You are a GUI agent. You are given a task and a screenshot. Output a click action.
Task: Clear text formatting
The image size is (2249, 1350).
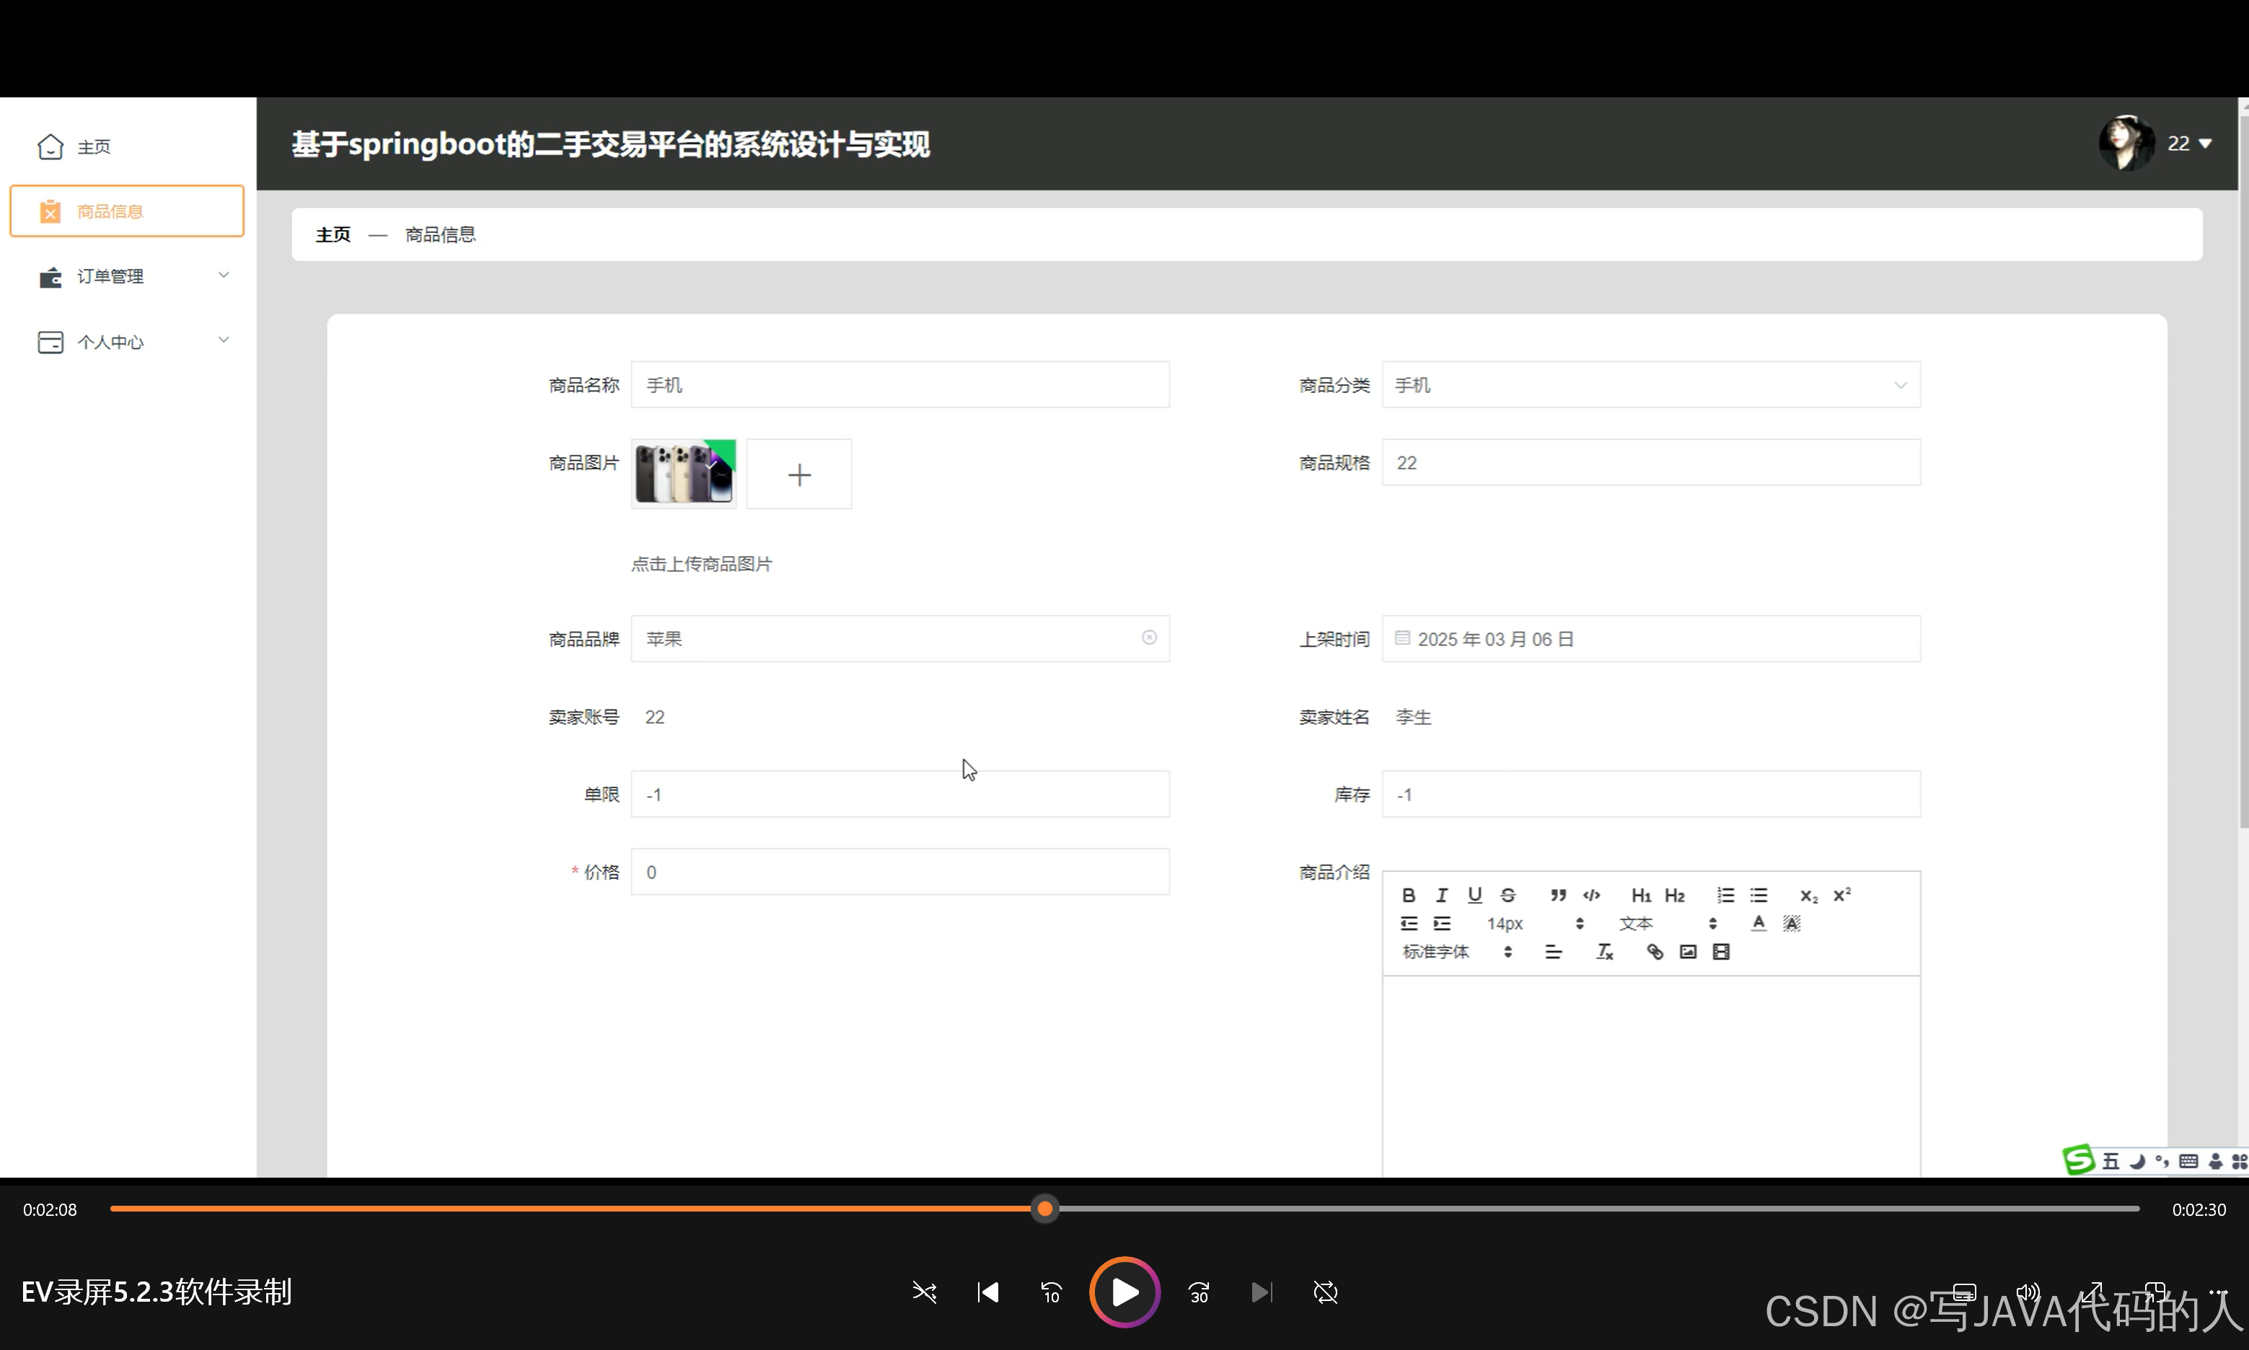pyautogui.click(x=1604, y=951)
